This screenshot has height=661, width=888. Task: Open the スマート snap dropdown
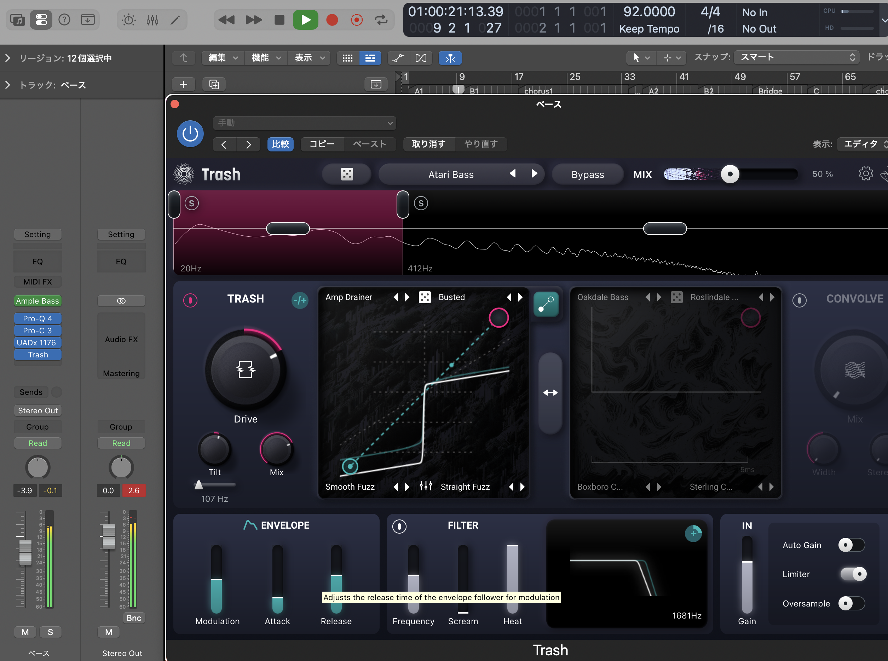[797, 57]
